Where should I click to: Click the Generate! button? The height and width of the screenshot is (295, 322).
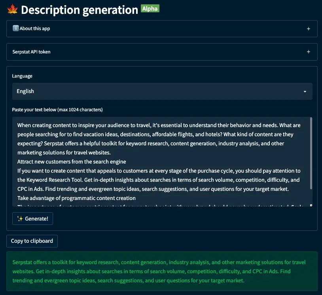(32, 219)
